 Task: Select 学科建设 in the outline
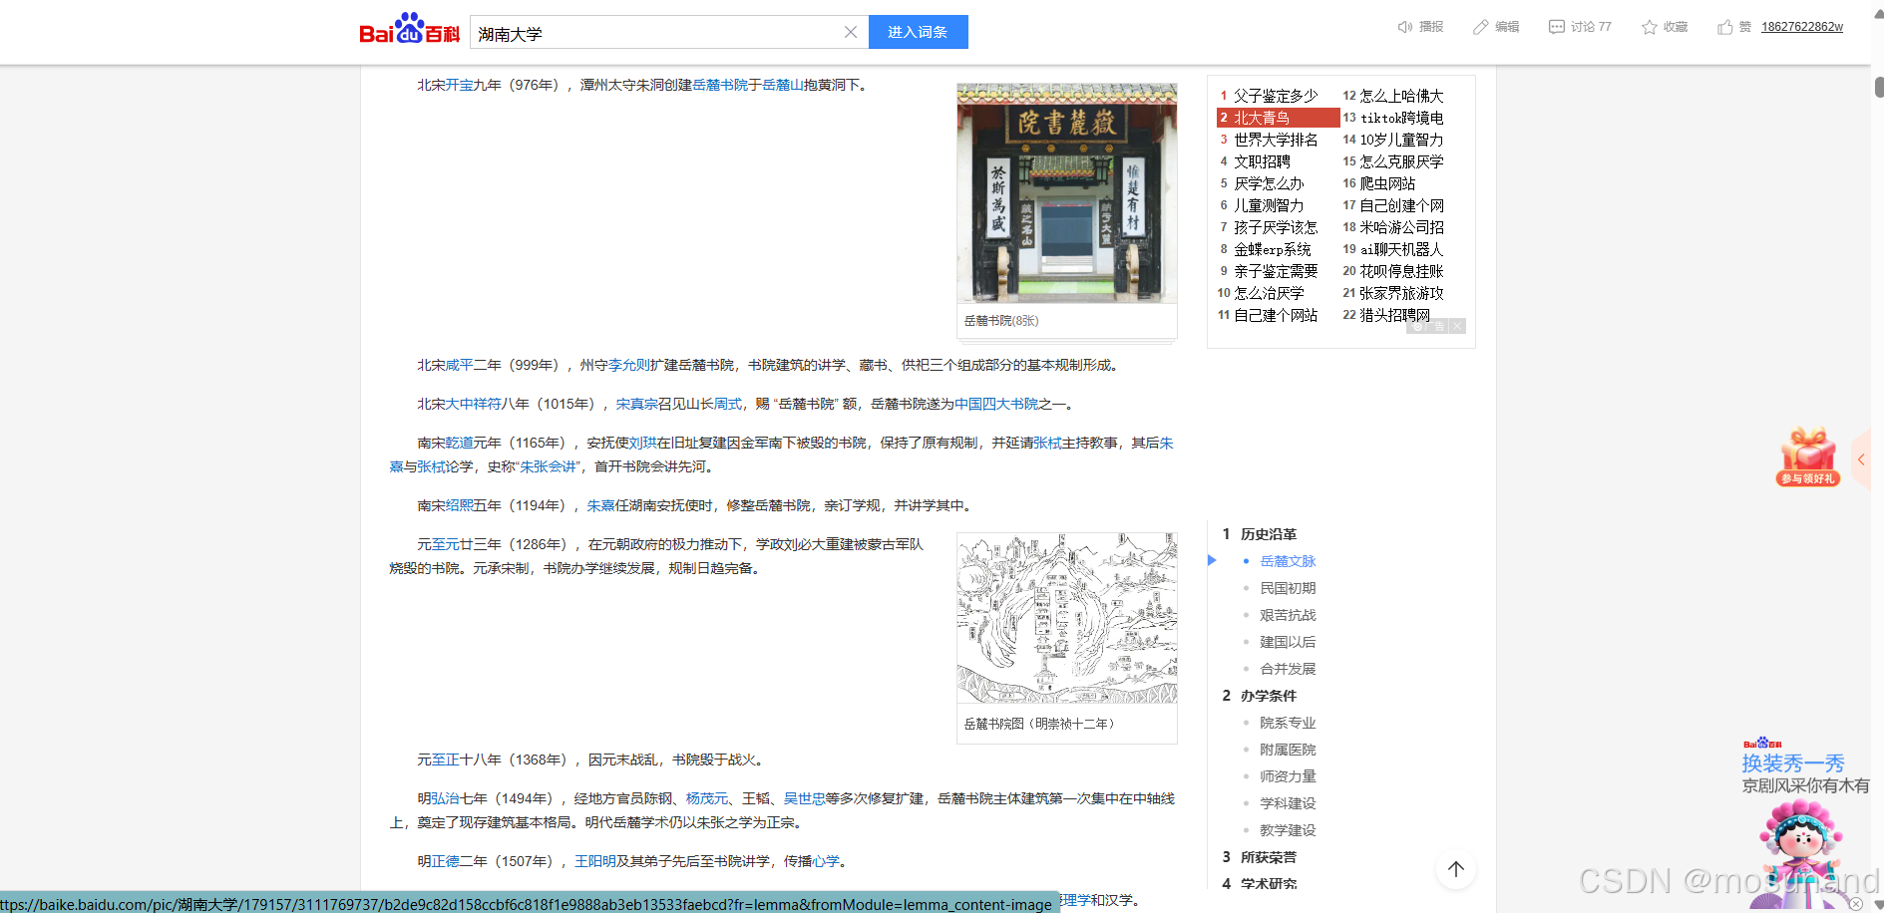coord(1288,803)
